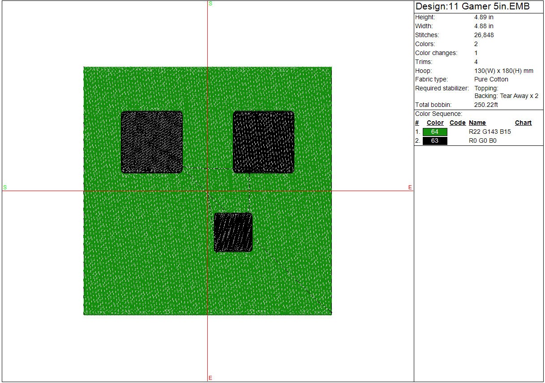Viewport: 545px width, 383px height.
Task: Click the underlined Color column header
Action: [x=435, y=123]
